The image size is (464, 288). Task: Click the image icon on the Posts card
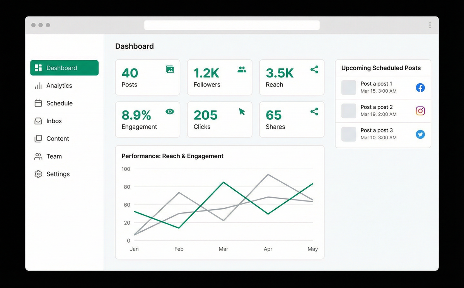[x=169, y=69]
